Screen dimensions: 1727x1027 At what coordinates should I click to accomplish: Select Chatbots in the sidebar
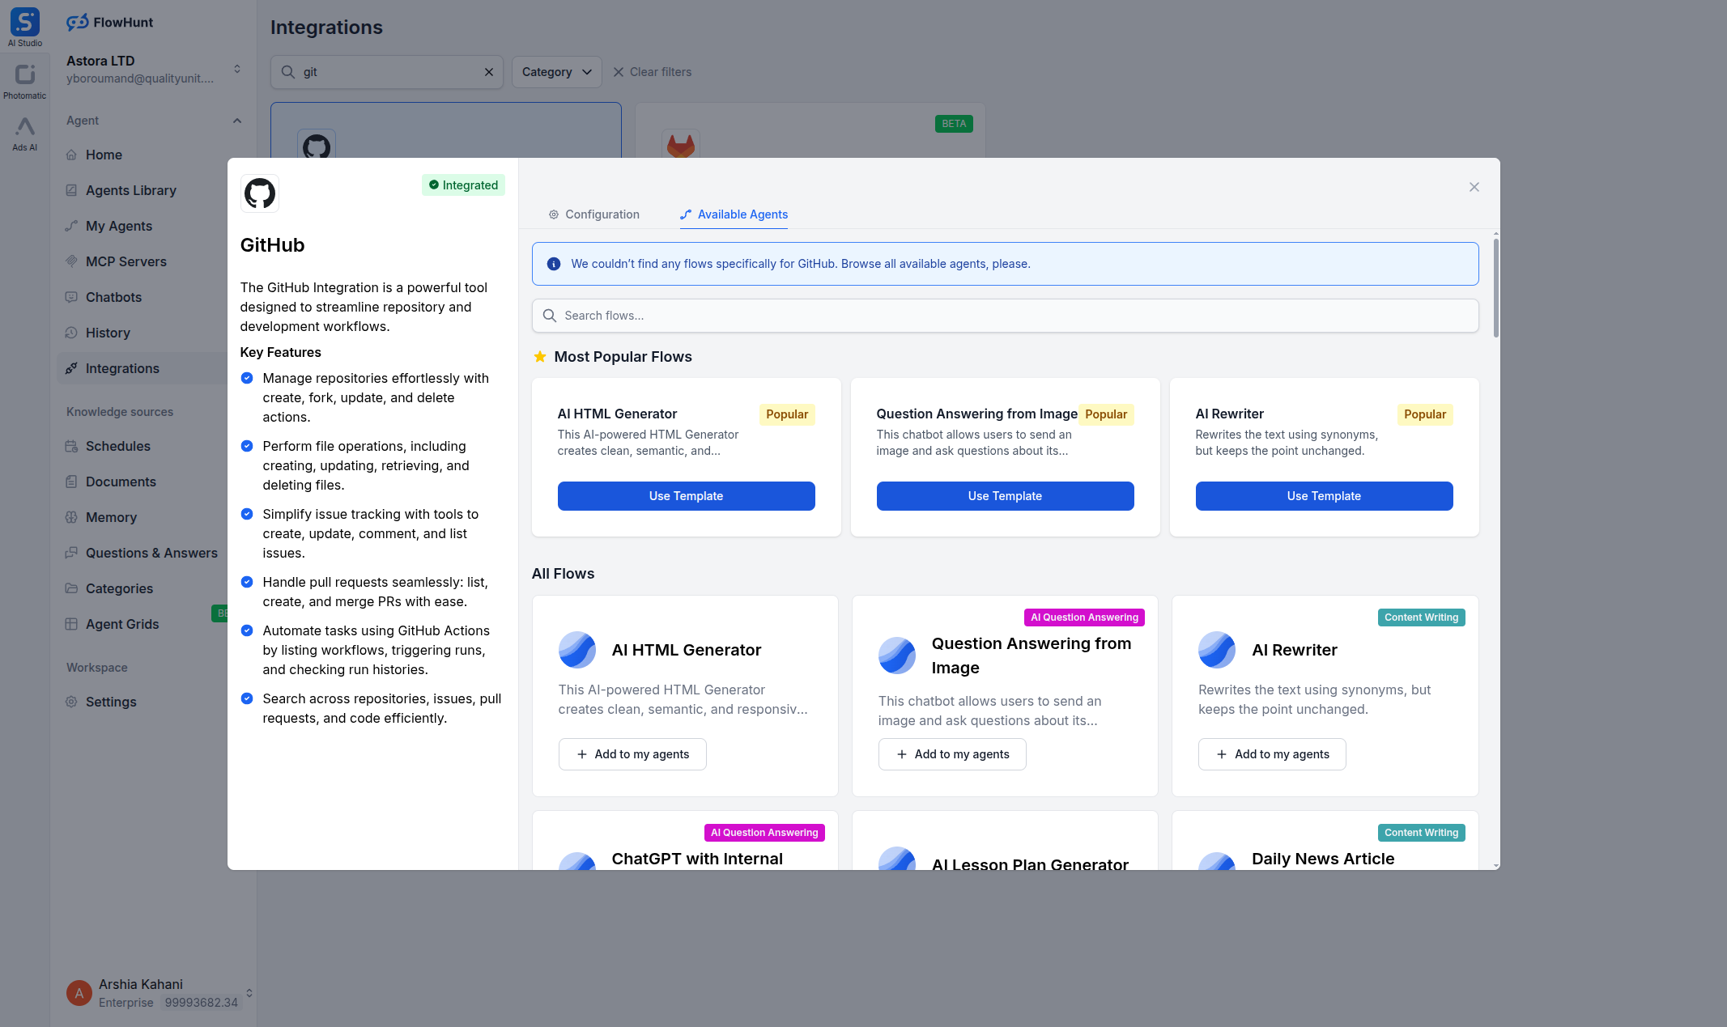pos(114,297)
